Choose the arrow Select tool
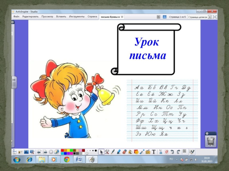The height and width of the screenshot is (171, 229). tap(101, 152)
